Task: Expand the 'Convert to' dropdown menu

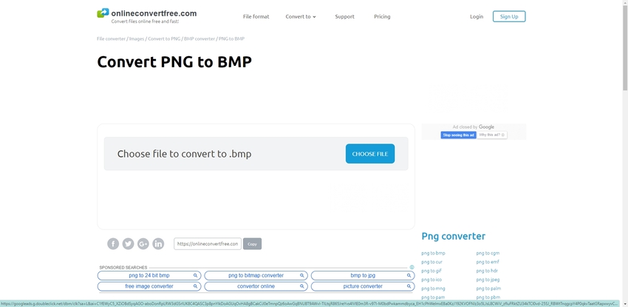Action: coord(301,16)
